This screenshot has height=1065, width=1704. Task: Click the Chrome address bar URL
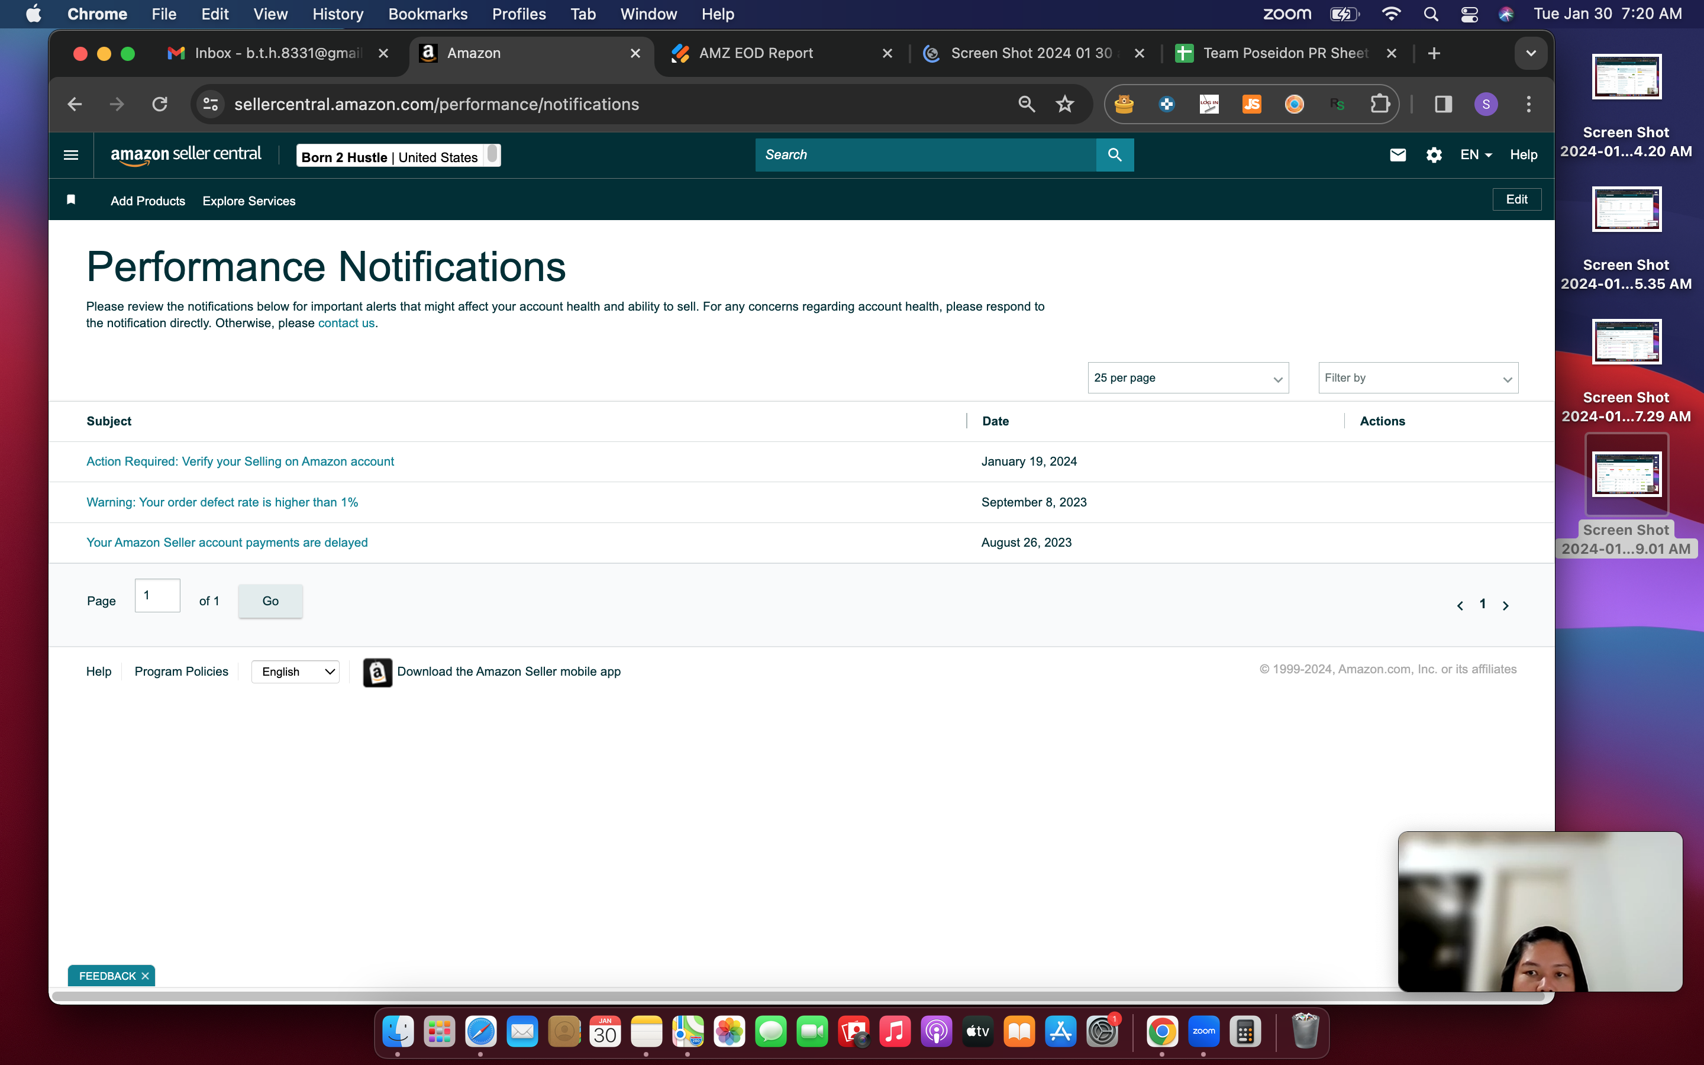(x=437, y=104)
